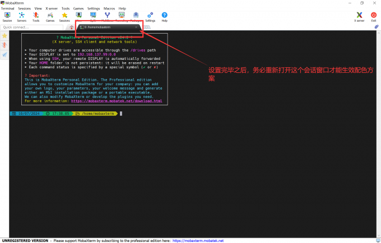Start a new session with Session icon

point(7,17)
